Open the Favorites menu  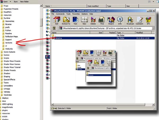tap(76, 14)
